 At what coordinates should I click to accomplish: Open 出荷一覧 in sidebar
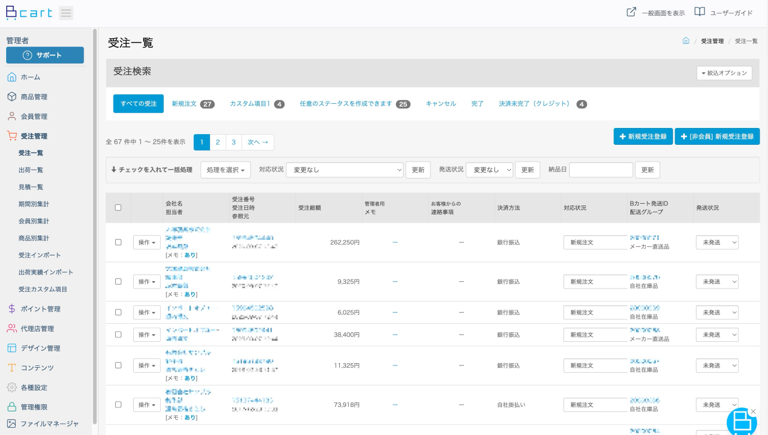pos(31,170)
